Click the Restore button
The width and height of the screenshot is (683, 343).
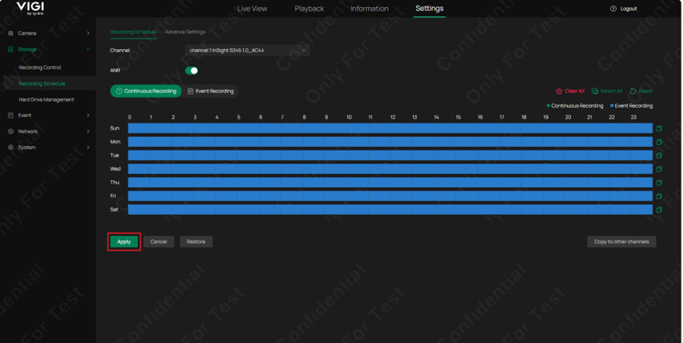pyautogui.click(x=196, y=242)
